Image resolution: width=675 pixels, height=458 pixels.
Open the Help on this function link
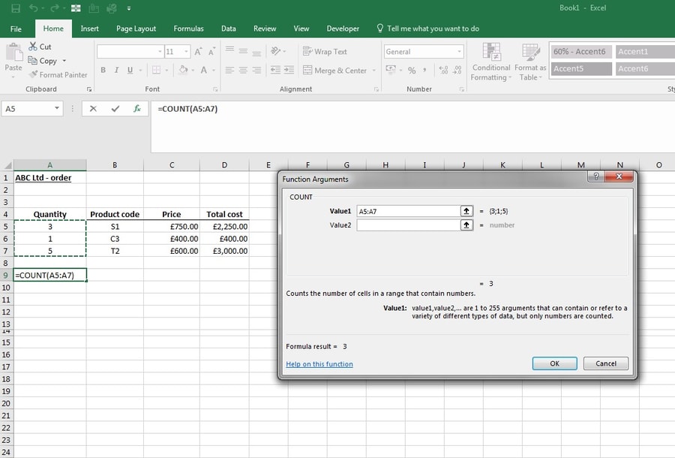pos(319,364)
